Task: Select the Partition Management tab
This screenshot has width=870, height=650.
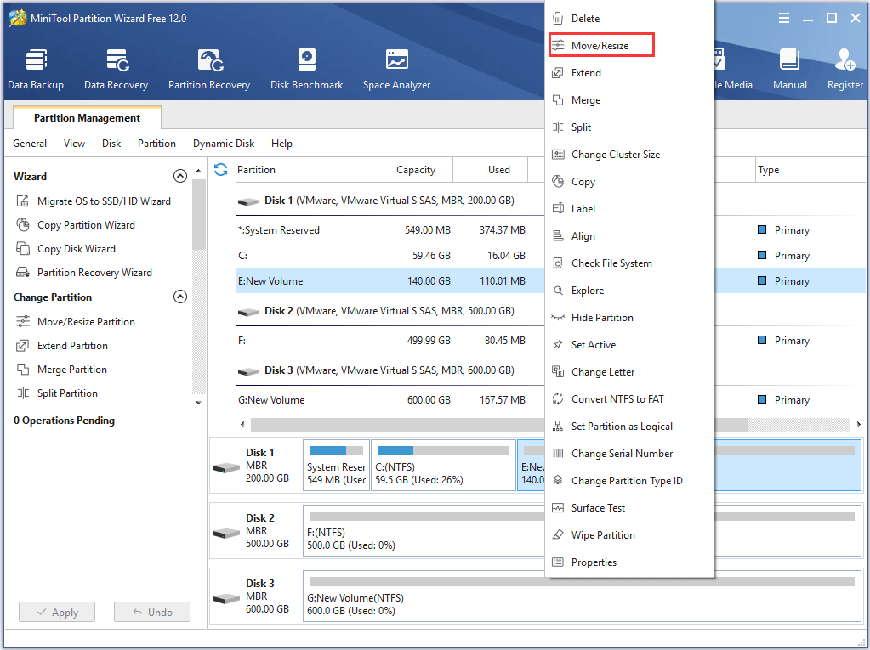Action: pos(87,118)
